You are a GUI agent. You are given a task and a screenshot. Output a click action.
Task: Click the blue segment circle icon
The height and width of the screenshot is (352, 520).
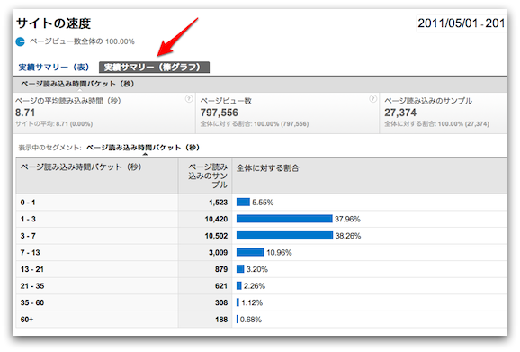coord(20,41)
